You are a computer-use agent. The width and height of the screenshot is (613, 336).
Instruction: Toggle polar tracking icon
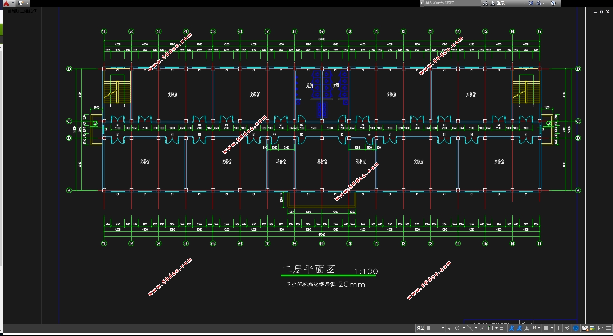click(x=458, y=328)
